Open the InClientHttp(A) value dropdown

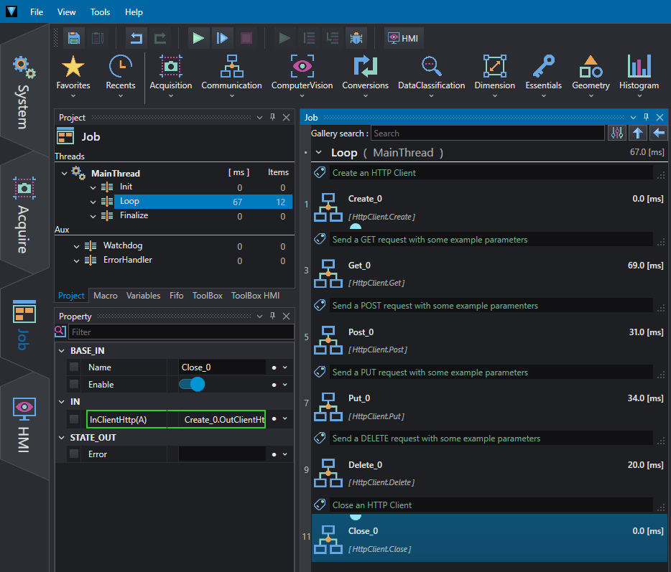click(x=285, y=419)
